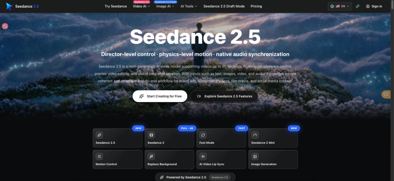Viewport: 394px width, 181px height.
Task: Select the Seedance 2 tool card
Action: tap(169, 138)
